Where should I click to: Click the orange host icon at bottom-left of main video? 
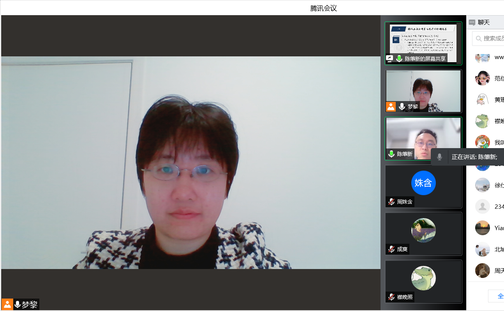click(x=7, y=304)
